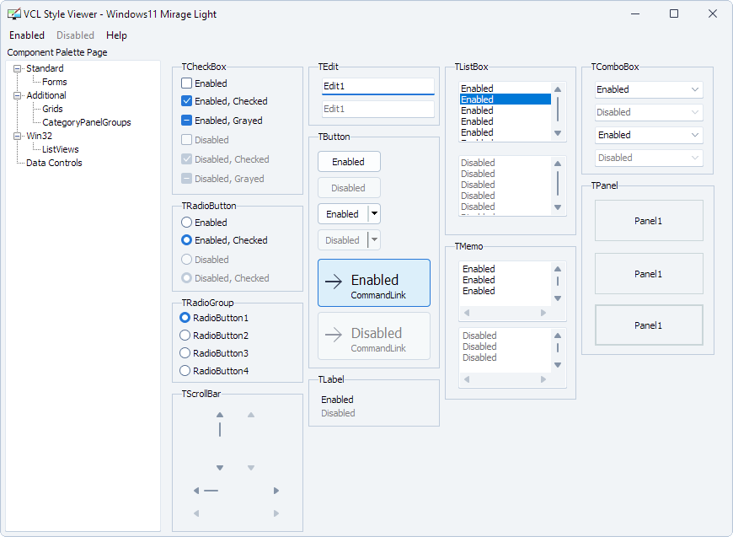Collapse Win32 node using its minus box

pos(18,136)
